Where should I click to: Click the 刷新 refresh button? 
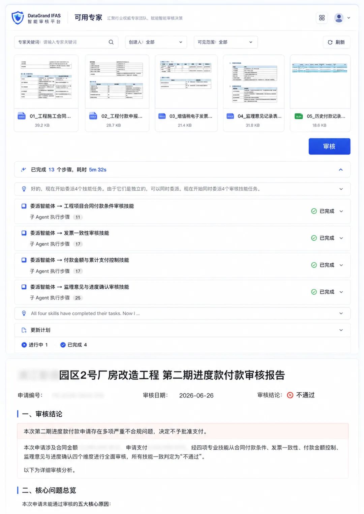(336, 42)
